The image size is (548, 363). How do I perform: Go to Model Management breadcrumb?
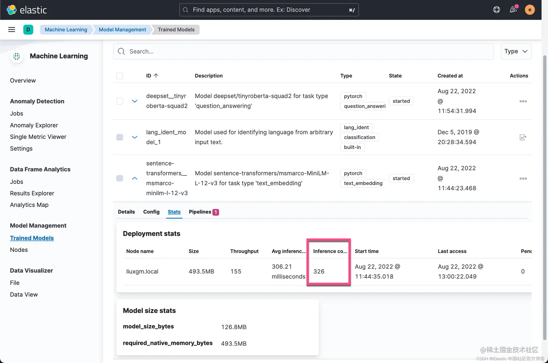click(123, 30)
